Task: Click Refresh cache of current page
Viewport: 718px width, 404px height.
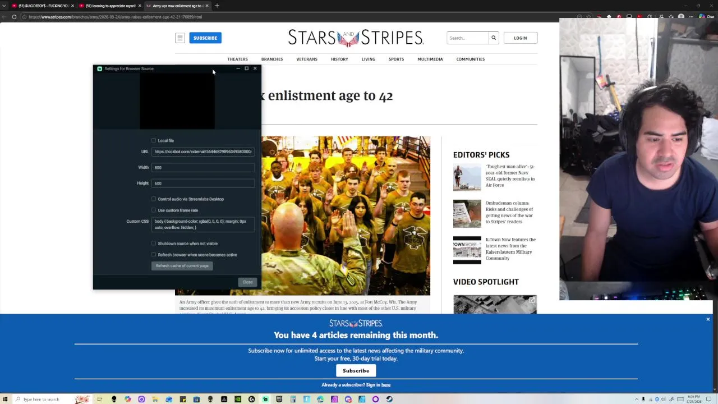Action: (x=182, y=266)
